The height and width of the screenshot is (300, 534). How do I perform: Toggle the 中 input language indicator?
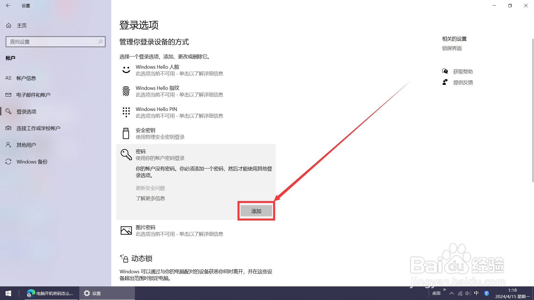[476, 293]
